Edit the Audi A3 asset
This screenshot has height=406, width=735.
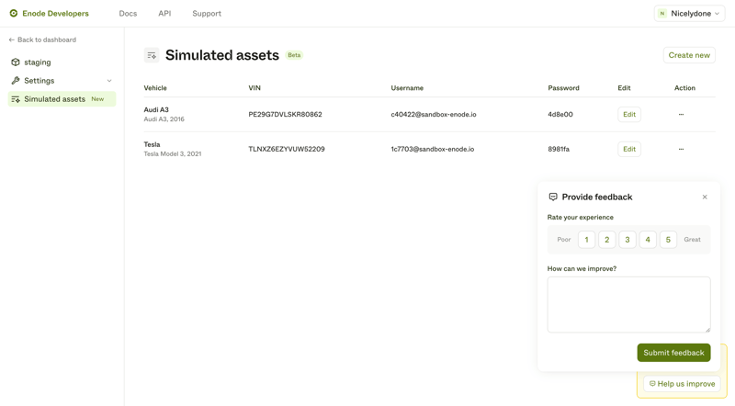pos(629,115)
